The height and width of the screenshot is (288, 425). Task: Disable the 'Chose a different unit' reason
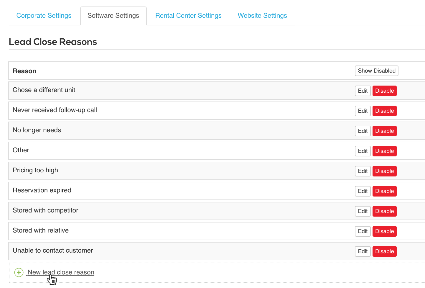pos(384,91)
